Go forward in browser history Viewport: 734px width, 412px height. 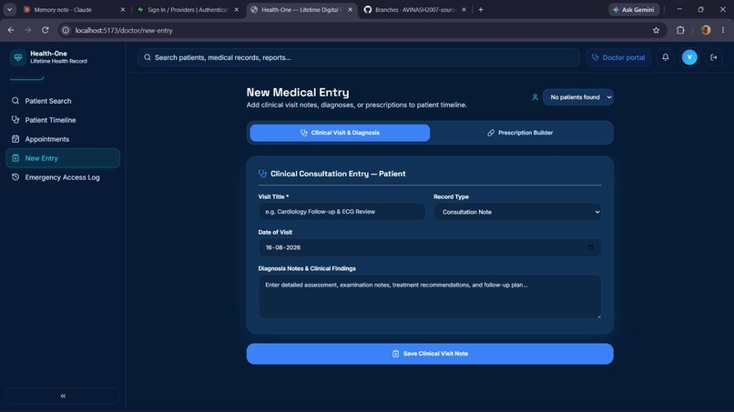[x=28, y=30]
